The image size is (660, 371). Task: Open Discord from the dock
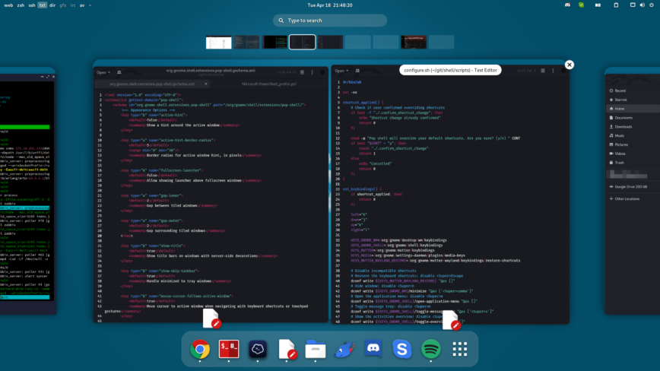click(x=373, y=349)
